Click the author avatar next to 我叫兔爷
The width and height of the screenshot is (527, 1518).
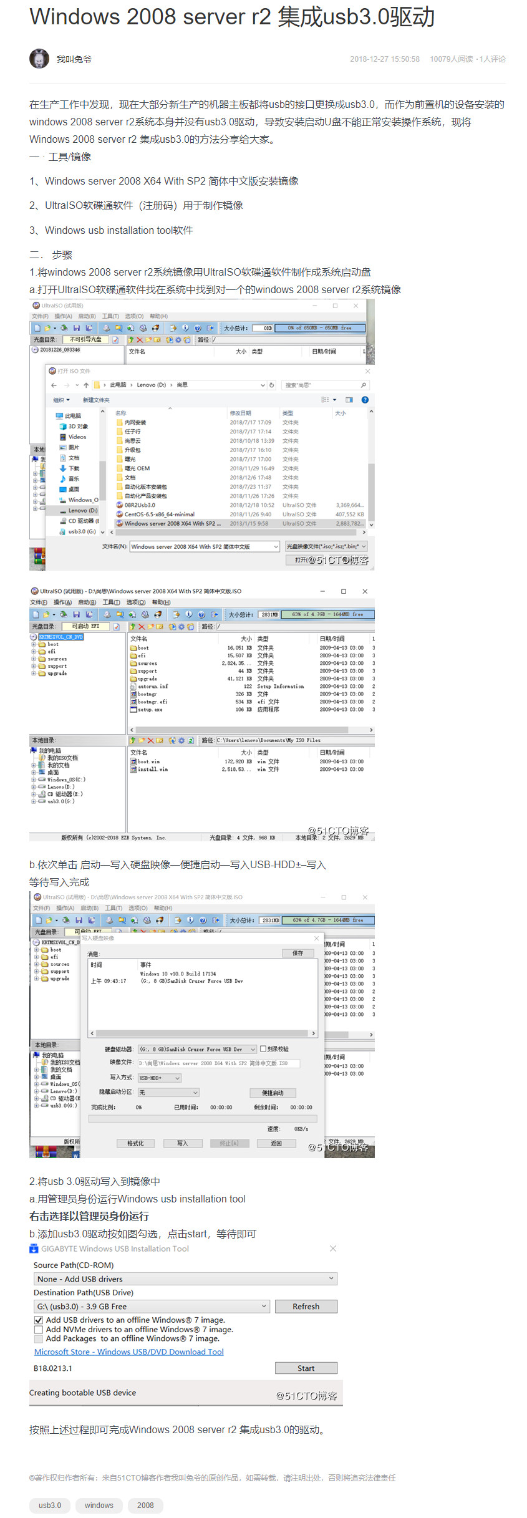point(39,59)
